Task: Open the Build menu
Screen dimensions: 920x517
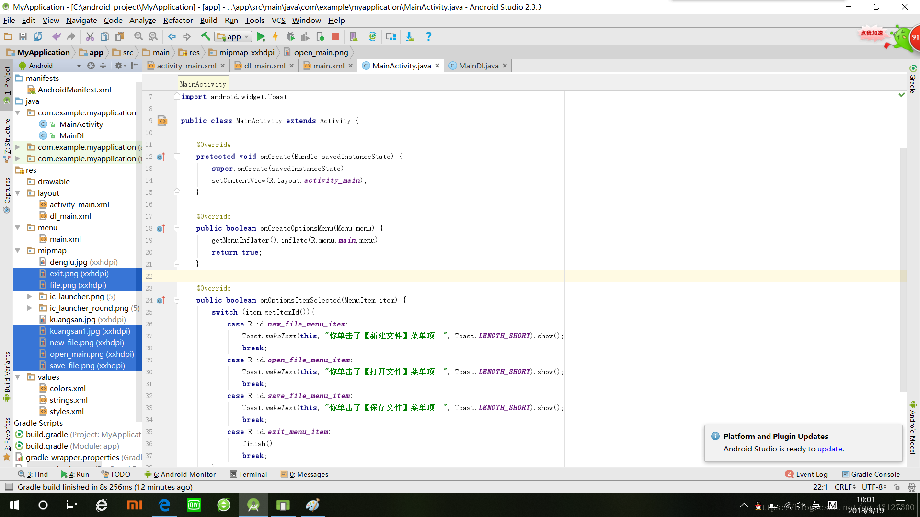Action: coord(208,20)
